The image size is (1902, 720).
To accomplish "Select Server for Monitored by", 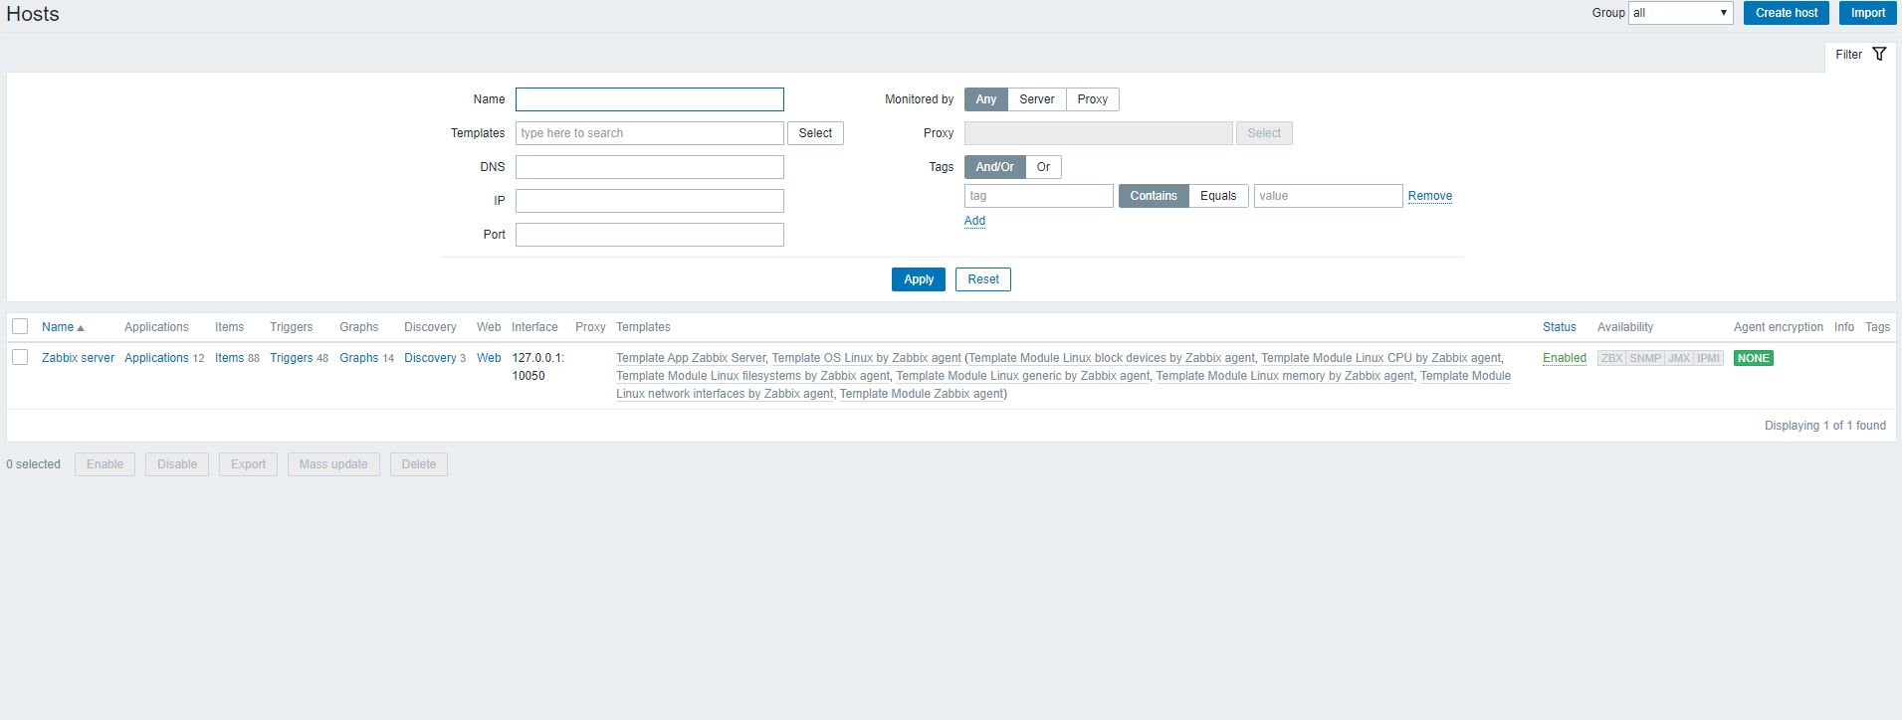I will (x=1037, y=99).
